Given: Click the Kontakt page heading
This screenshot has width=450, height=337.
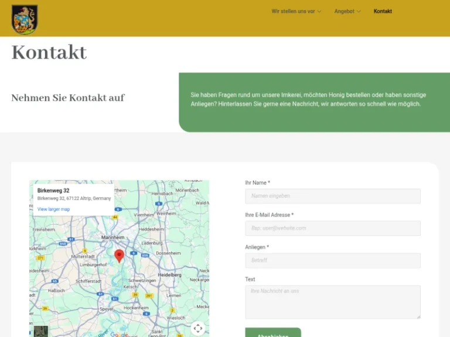Looking at the screenshot, I should point(49,53).
